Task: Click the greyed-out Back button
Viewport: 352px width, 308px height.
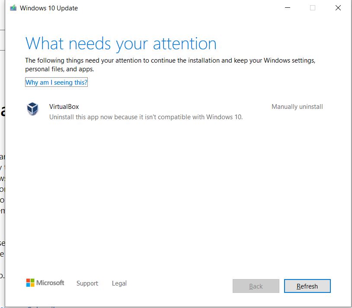Action: coord(256,286)
